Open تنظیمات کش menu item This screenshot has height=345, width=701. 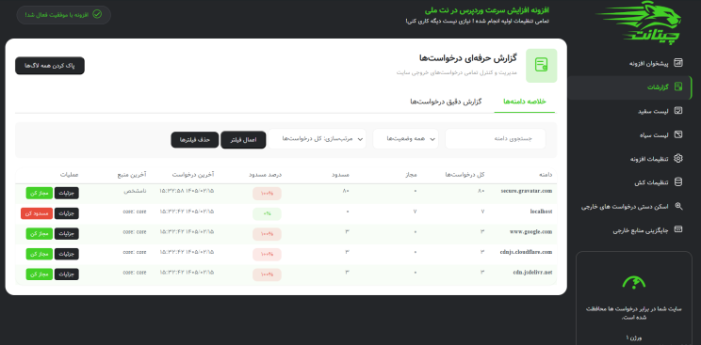[x=630, y=182]
